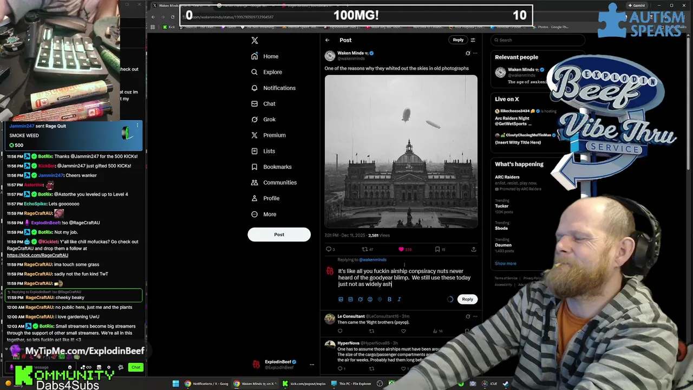The width and height of the screenshot is (693, 390).
Task: Switch to Notifications / X Chrome taskbar window
Action: (x=206, y=383)
